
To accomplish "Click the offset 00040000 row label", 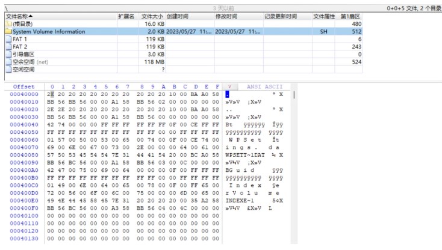I will click(24, 94).
